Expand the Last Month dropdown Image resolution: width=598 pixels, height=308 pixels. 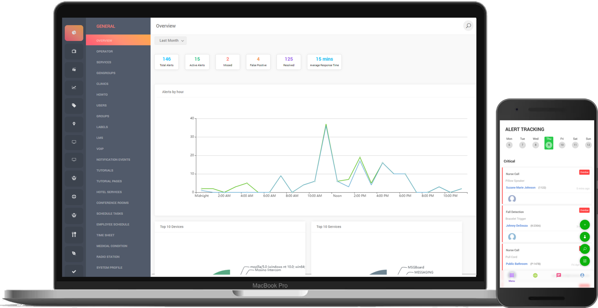(171, 41)
